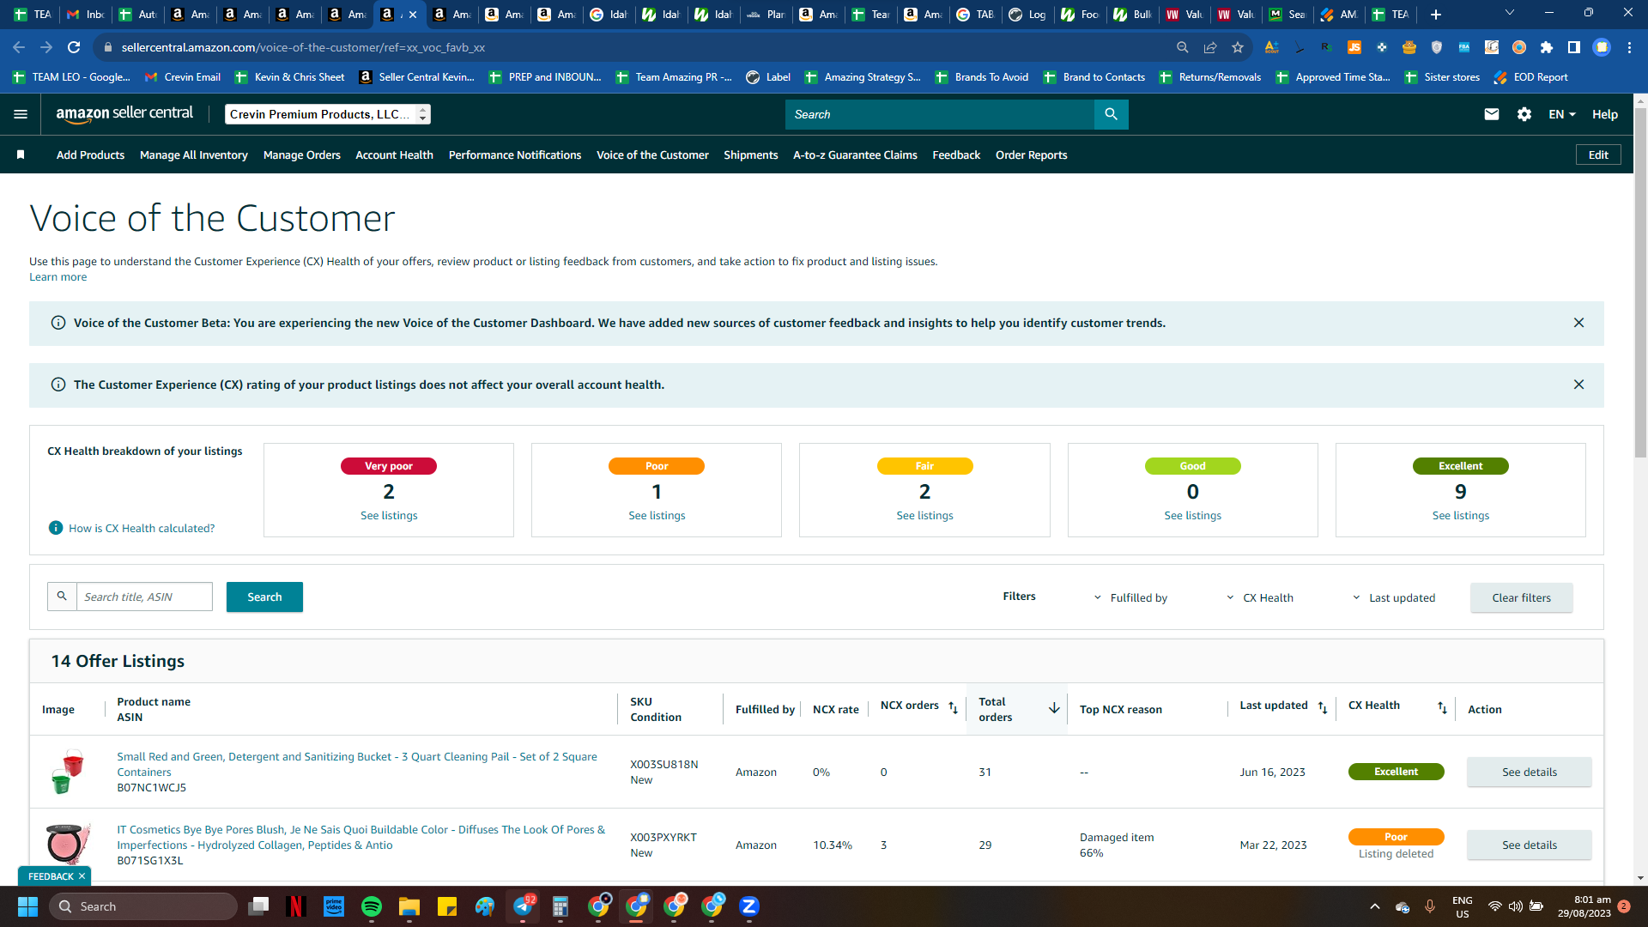This screenshot has height=927, width=1648.
Task: Click Clear filters button
Action: pos(1522,597)
